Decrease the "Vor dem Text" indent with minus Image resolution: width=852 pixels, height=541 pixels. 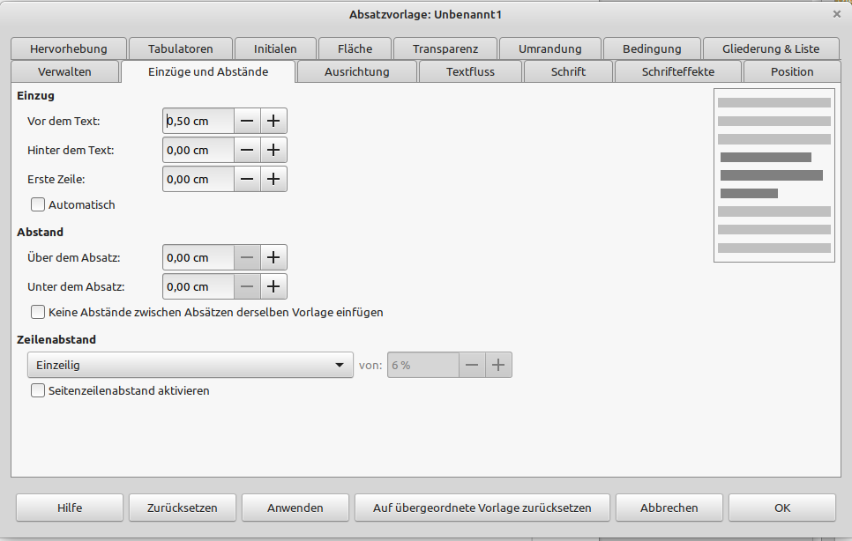247,121
